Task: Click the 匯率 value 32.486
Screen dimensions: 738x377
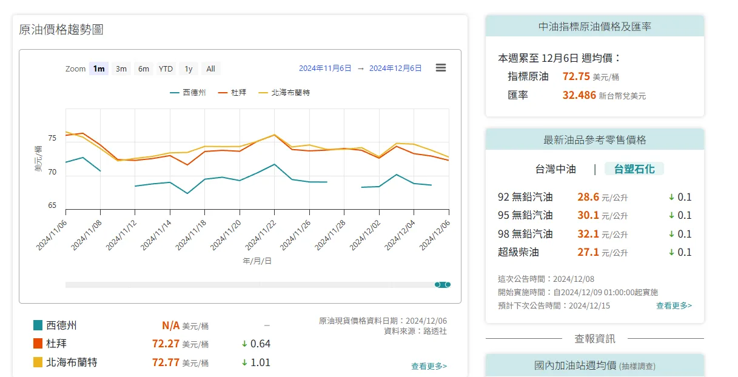Action: pyautogui.click(x=579, y=95)
